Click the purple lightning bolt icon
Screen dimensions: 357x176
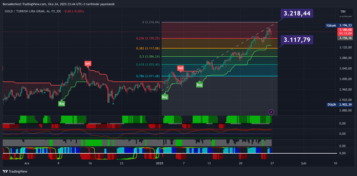(x=271, y=112)
